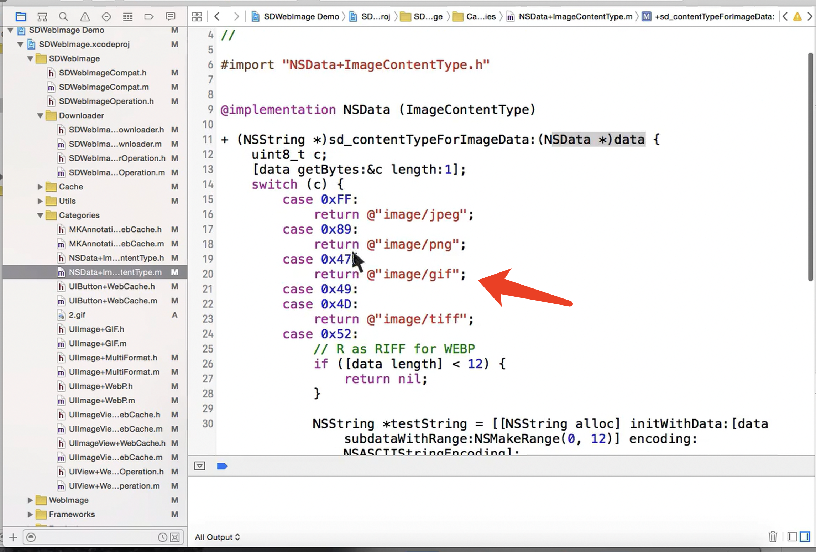816x552 pixels.
Task: Open the Report navigator speech bubble icon
Action: pyautogui.click(x=171, y=16)
